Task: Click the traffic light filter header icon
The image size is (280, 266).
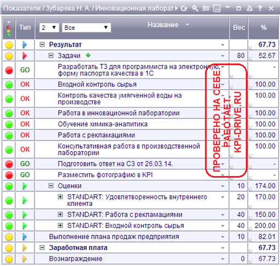Action: pyautogui.click(x=8, y=29)
